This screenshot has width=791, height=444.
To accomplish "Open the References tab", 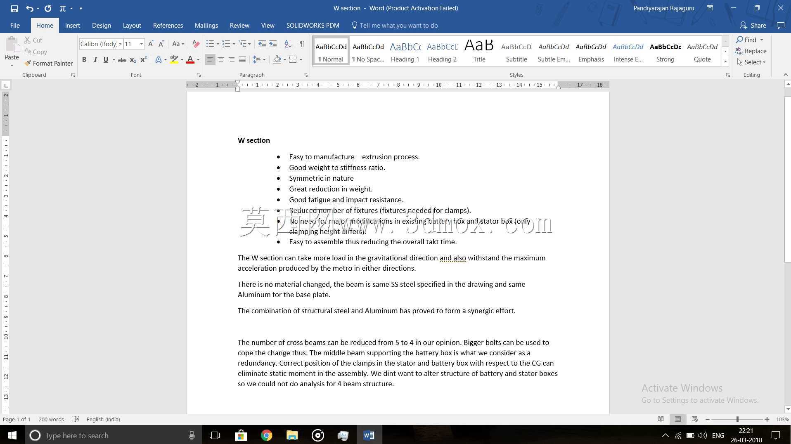I will click(x=168, y=26).
